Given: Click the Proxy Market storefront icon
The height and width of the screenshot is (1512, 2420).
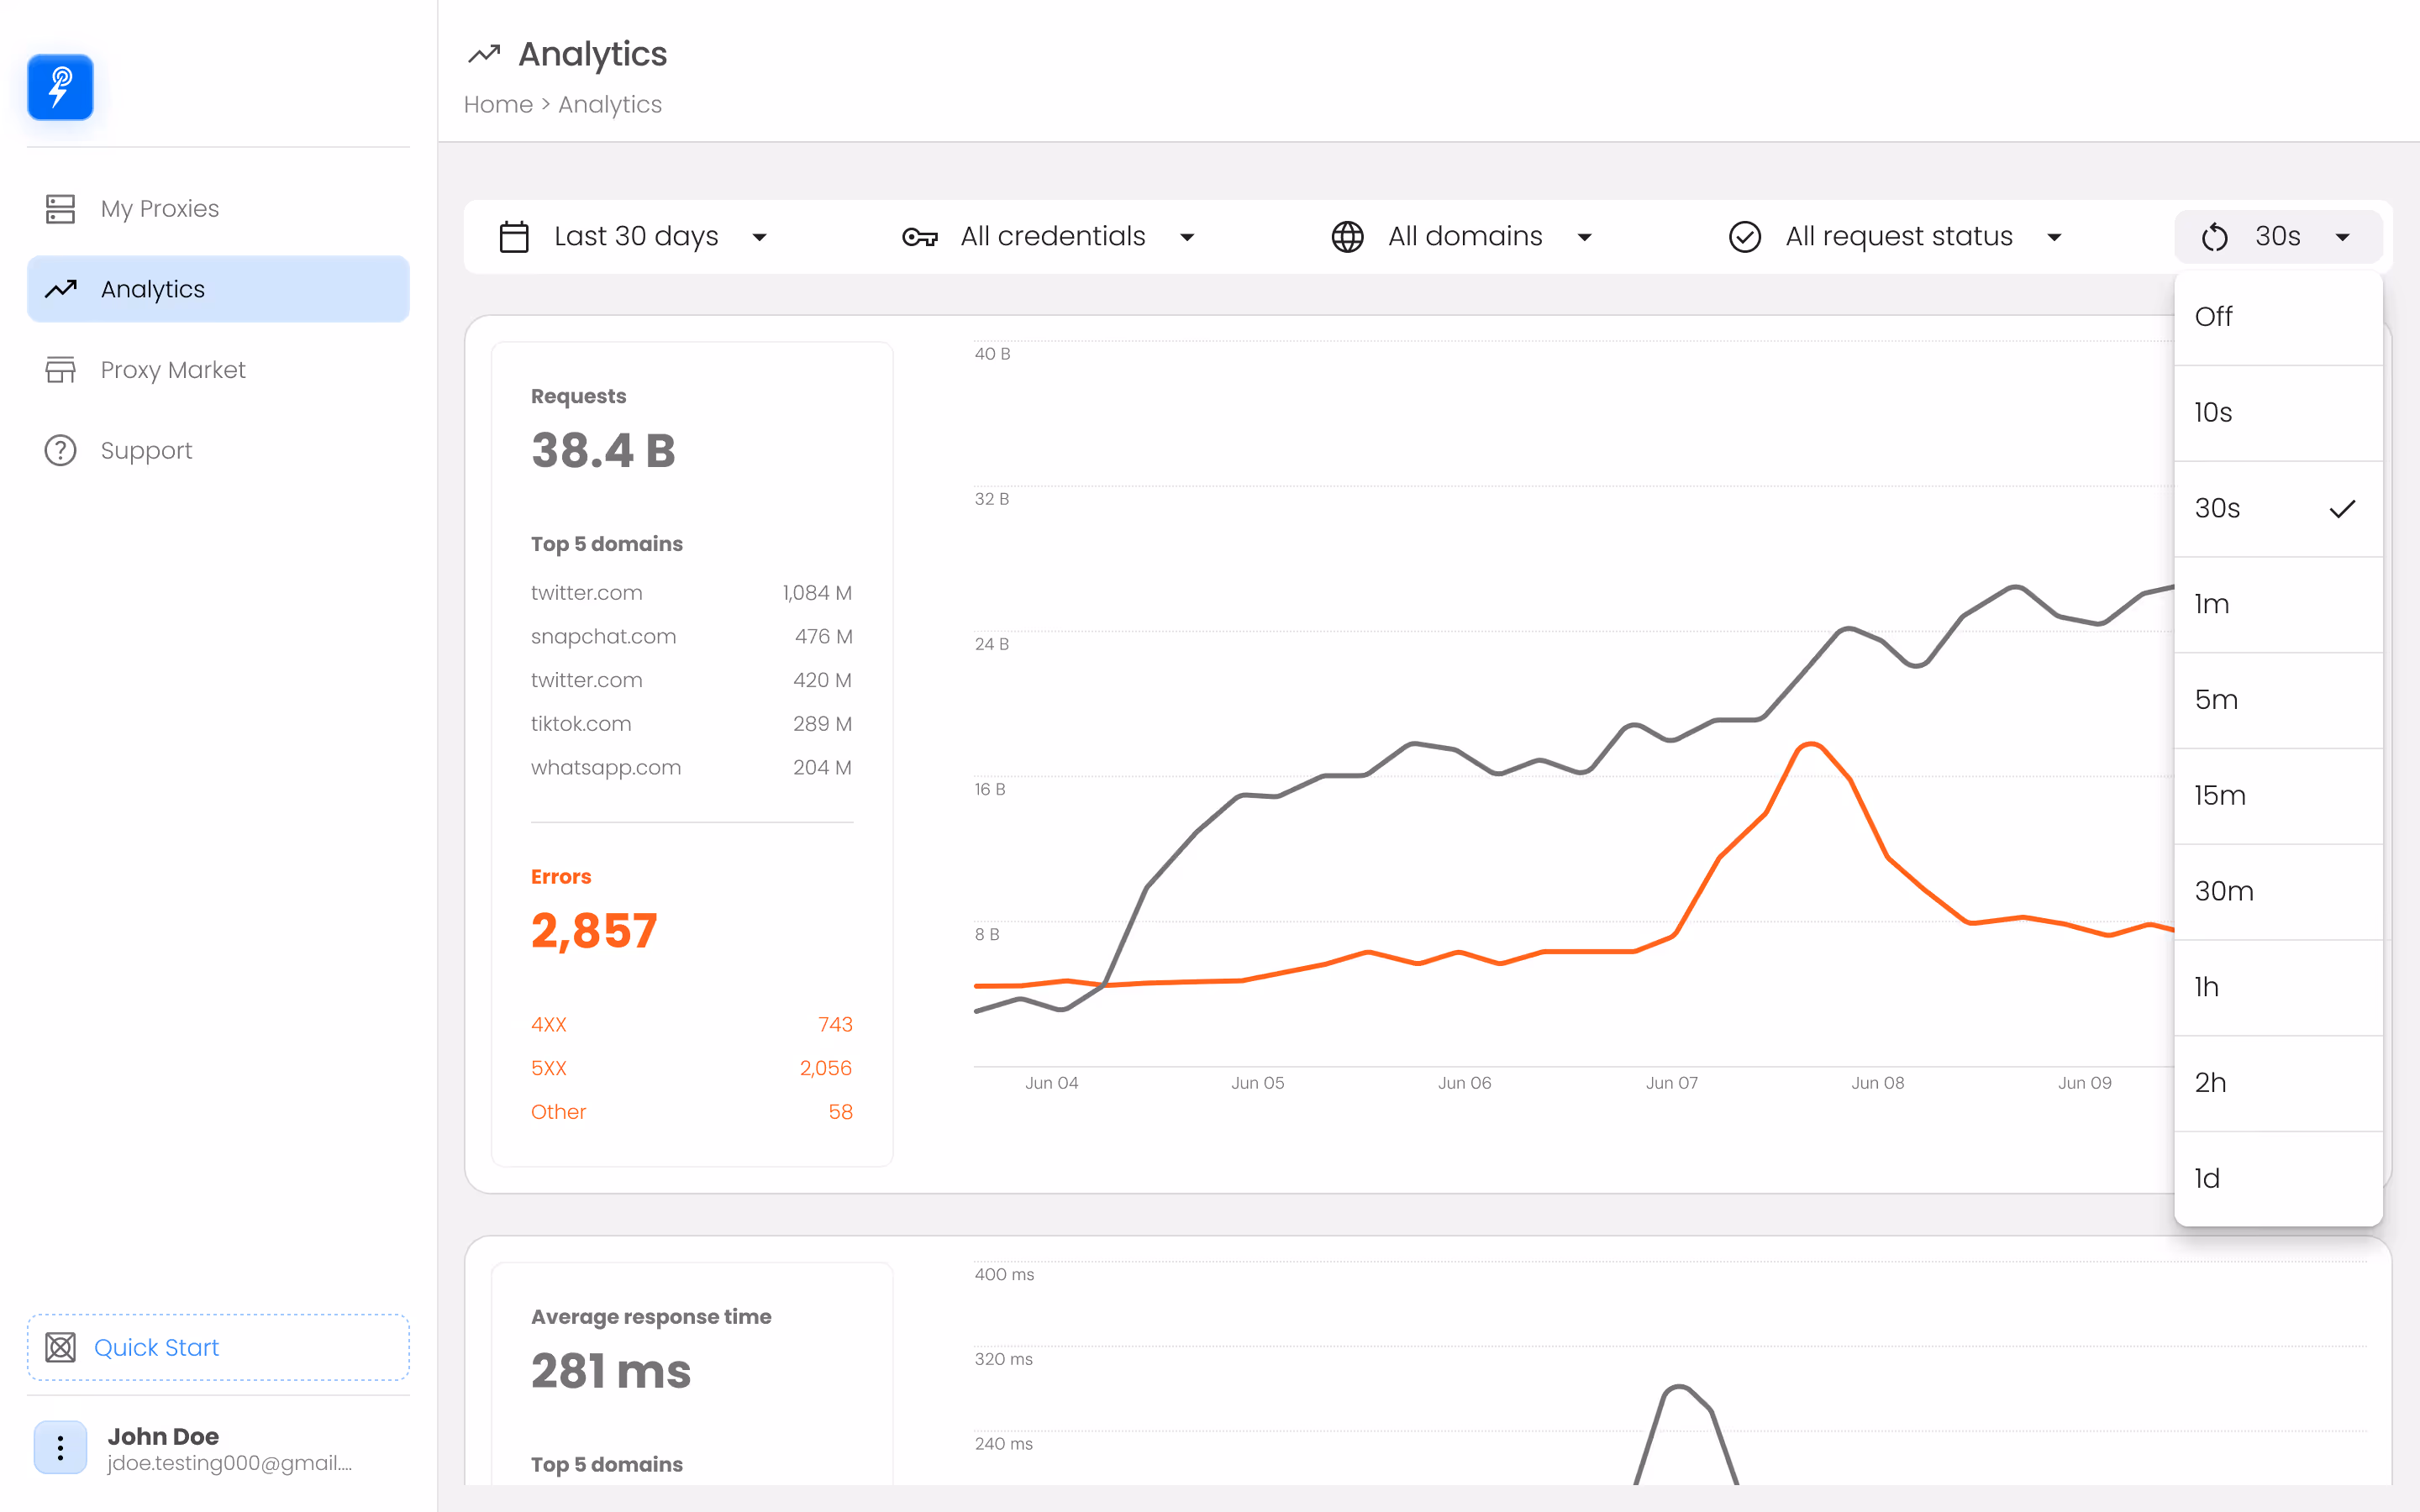Looking at the screenshot, I should coord(60,370).
